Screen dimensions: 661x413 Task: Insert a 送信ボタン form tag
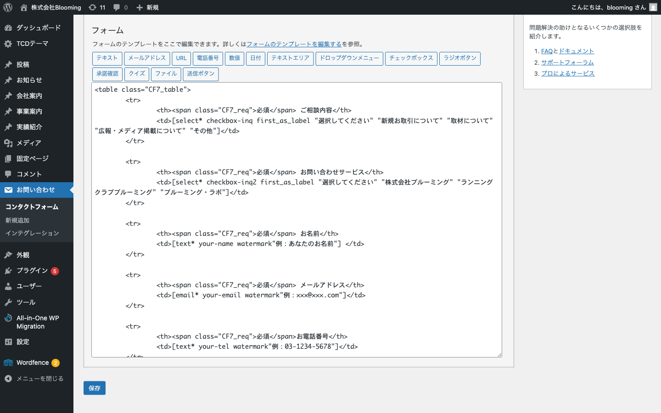[x=201, y=74]
